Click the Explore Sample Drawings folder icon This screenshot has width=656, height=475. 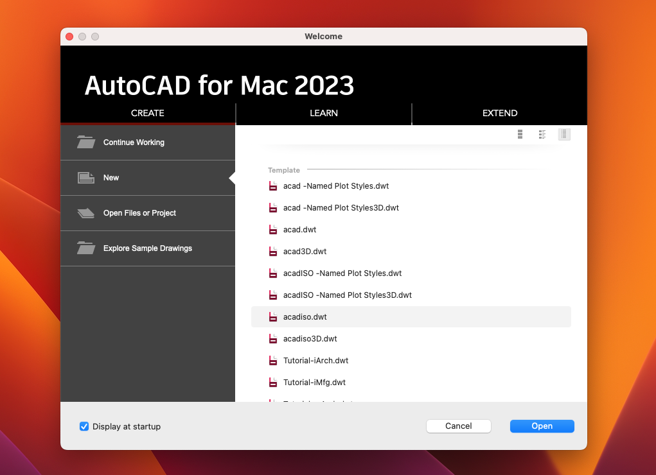(85, 248)
